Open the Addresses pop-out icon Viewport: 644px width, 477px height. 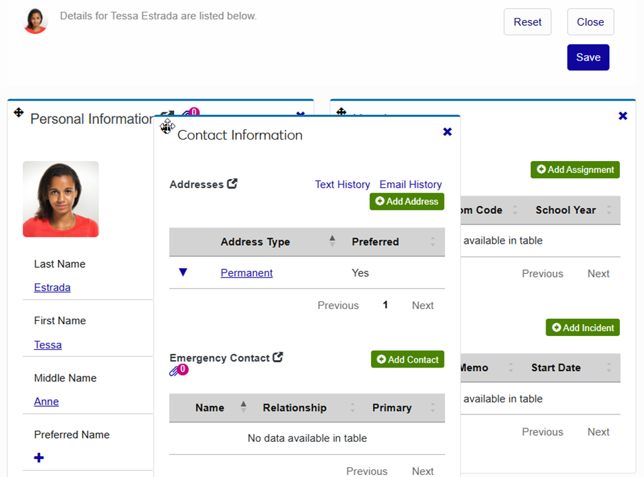[x=233, y=184]
